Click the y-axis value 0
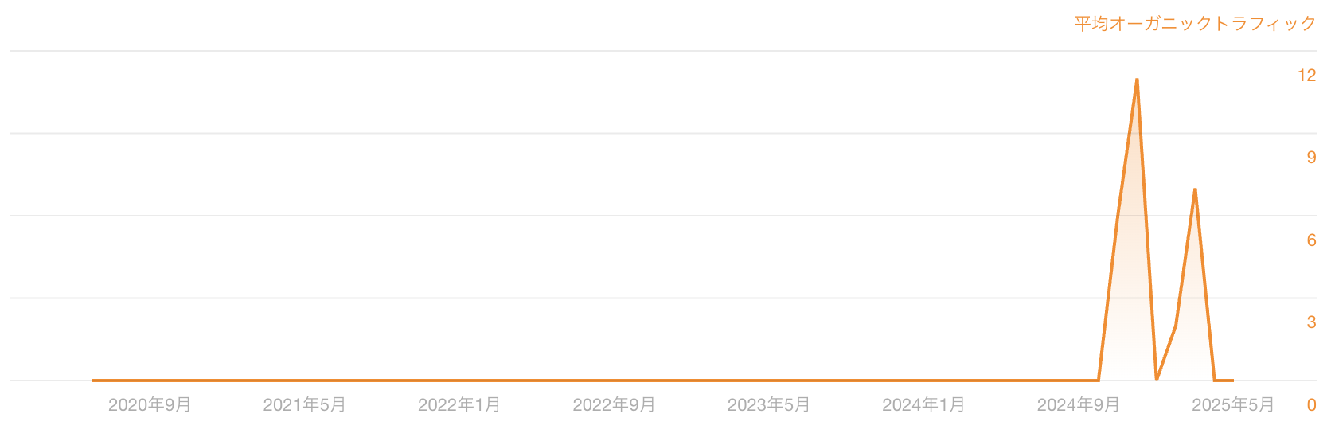1331x433 pixels. (x=1311, y=405)
